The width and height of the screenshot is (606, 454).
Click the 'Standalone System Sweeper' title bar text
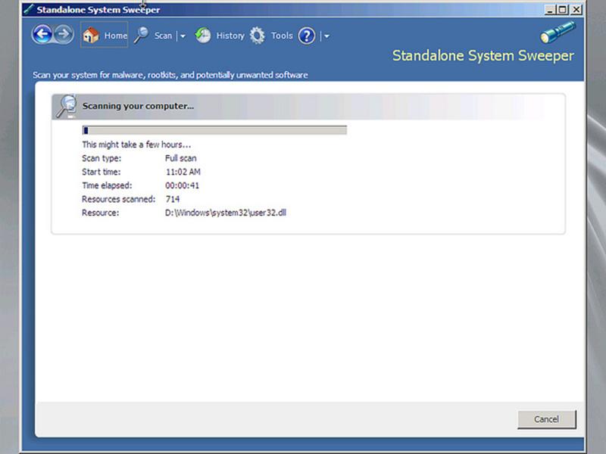click(98, 10)
